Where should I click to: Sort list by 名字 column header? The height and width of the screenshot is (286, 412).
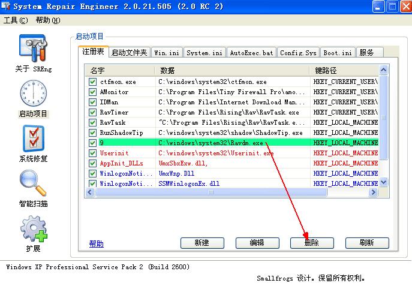coord(120,70)
